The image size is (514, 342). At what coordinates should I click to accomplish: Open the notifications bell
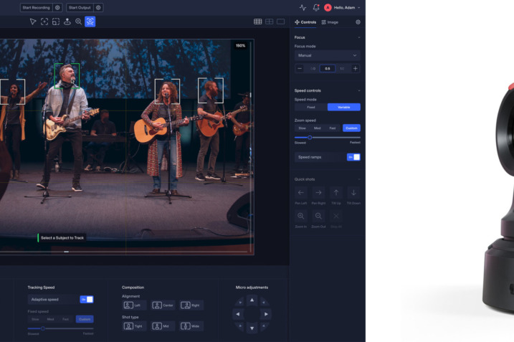[316, 7]
